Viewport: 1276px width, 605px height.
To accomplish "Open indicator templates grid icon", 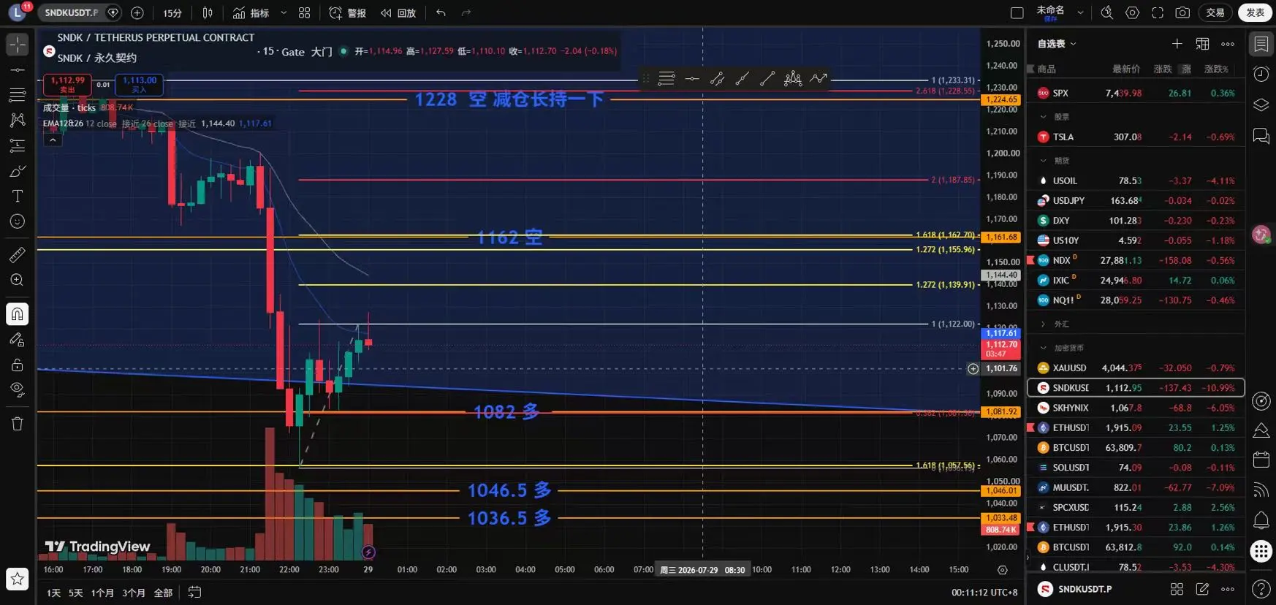I will click(305, 12).
